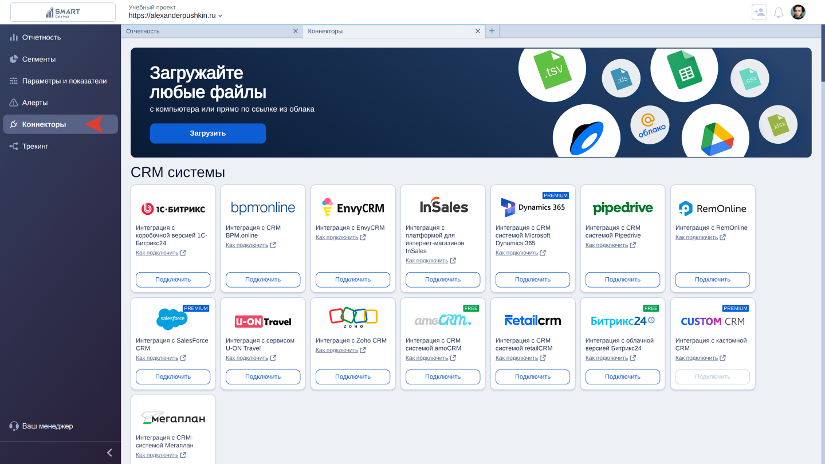Click the .xls file icon
Viewport: 825px width, 464px height.
(x=621, y=78)
